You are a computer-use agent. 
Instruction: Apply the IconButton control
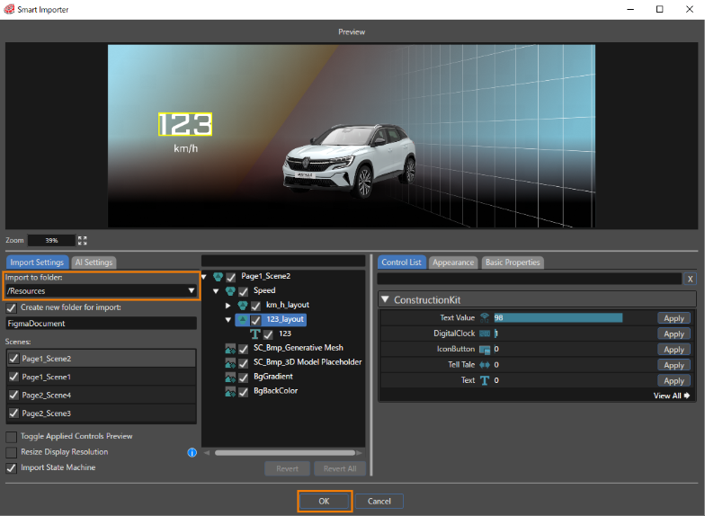click(674, 350)
